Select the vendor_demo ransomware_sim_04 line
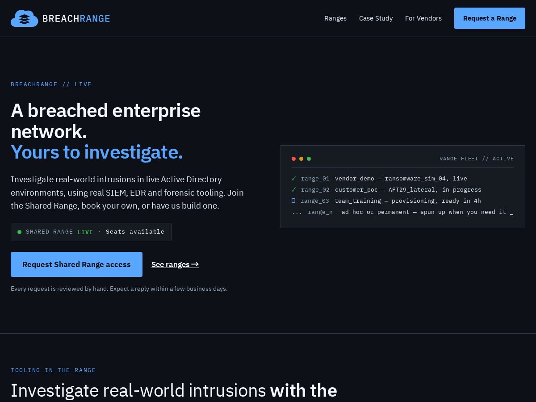The height and width of the screenshot is (402, 536). click(x=379, y=179)
